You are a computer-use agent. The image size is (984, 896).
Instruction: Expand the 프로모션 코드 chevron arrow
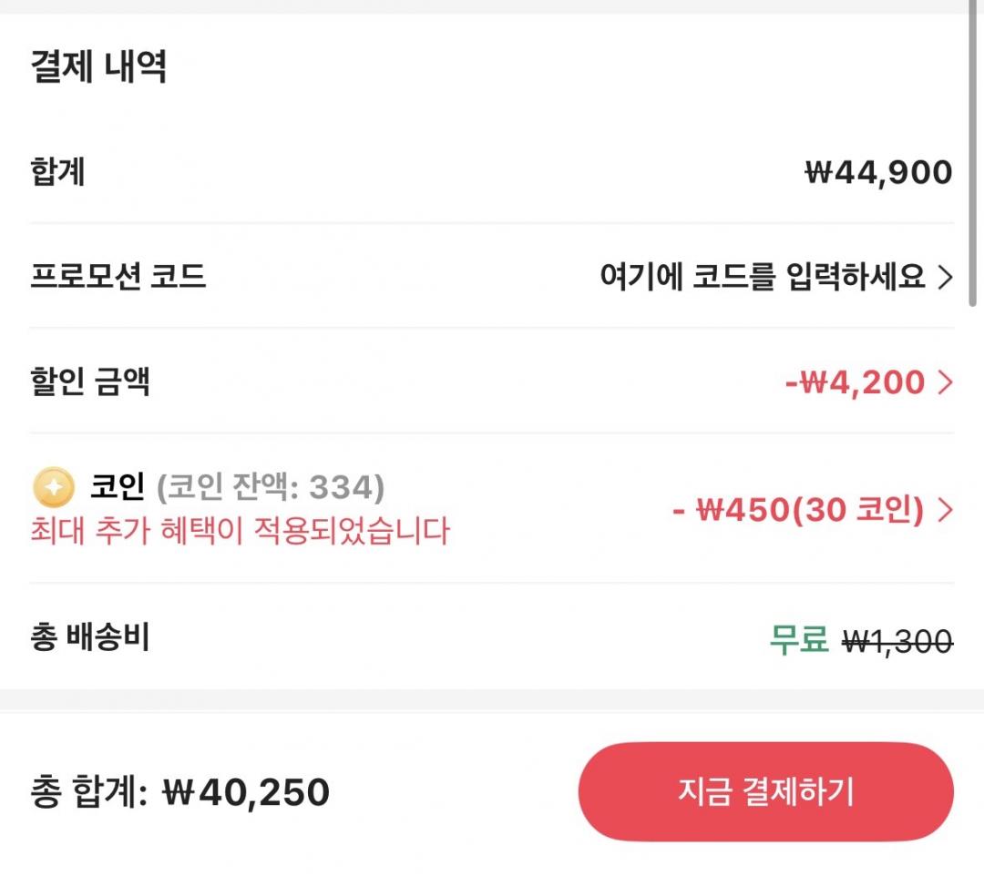(x=945, y=277)
